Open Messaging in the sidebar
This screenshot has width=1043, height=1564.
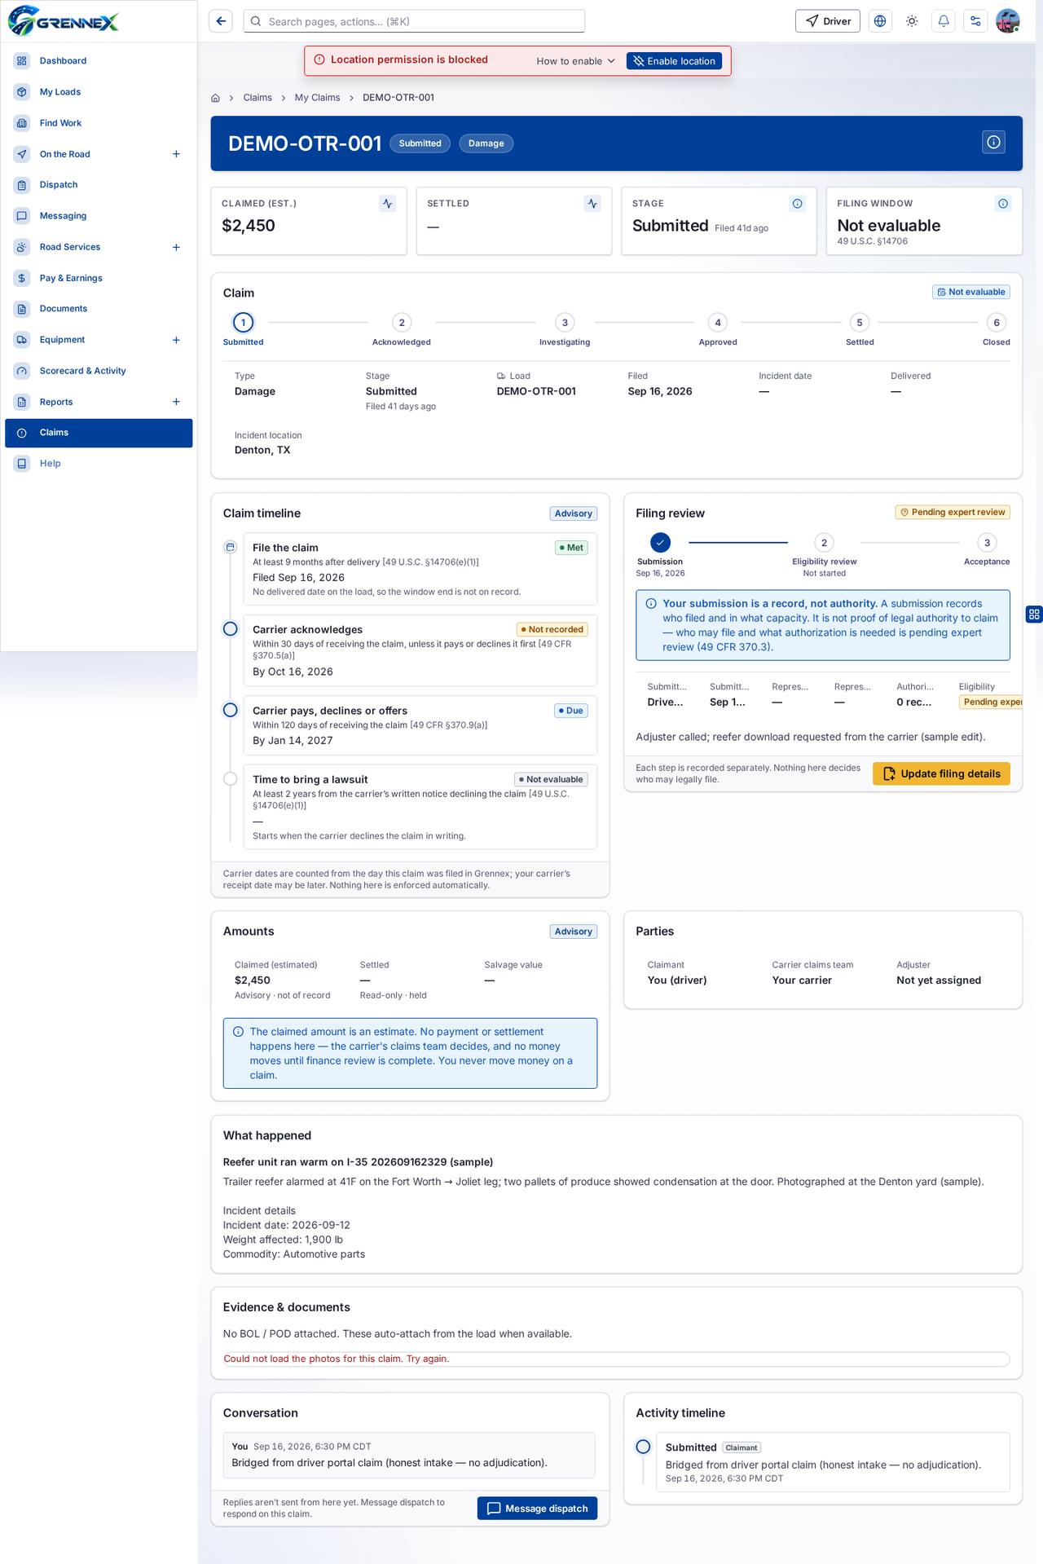pyautogui.click(x=99, y=216)
